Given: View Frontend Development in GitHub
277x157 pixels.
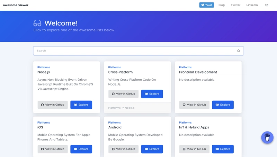Looking at the screenshot, I should coord(194,105).
